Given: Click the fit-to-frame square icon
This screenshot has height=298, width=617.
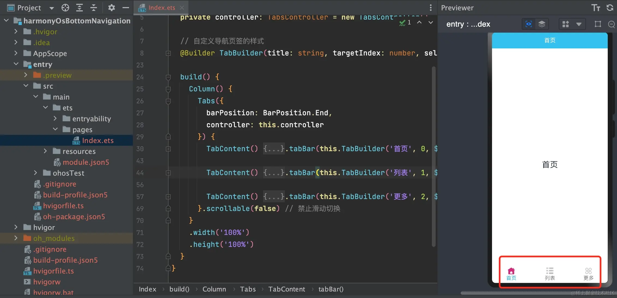Looking at the screenshot, I should point(598,24).
